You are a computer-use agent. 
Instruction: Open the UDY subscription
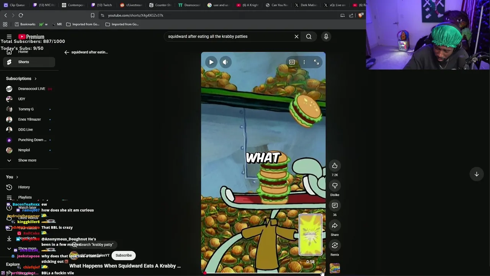click(29, 99)
